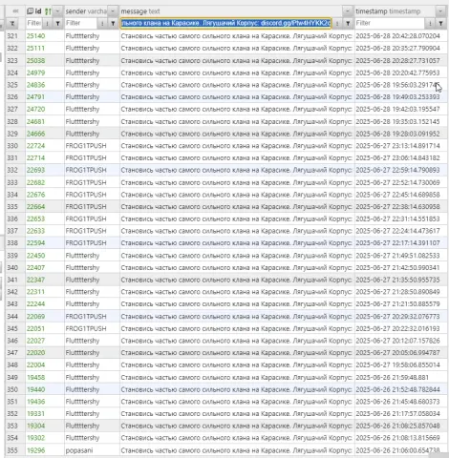Image resolution: width=449 pixels, height=458 pixels.
Task: Click the funnel filter icon of the message column
Action: [348, 23]
